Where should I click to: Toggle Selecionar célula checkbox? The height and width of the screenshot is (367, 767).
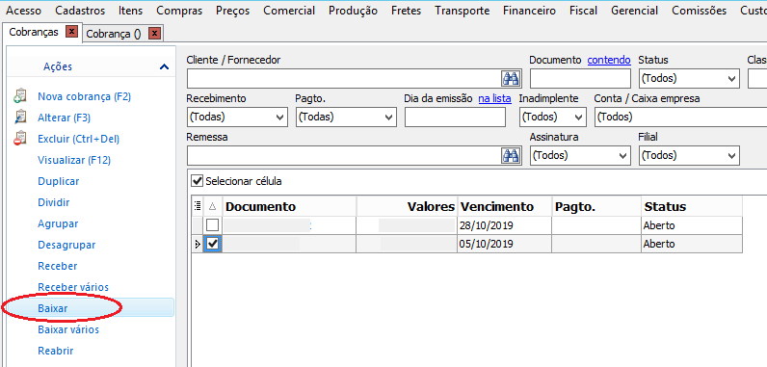[x=198, y=181]
